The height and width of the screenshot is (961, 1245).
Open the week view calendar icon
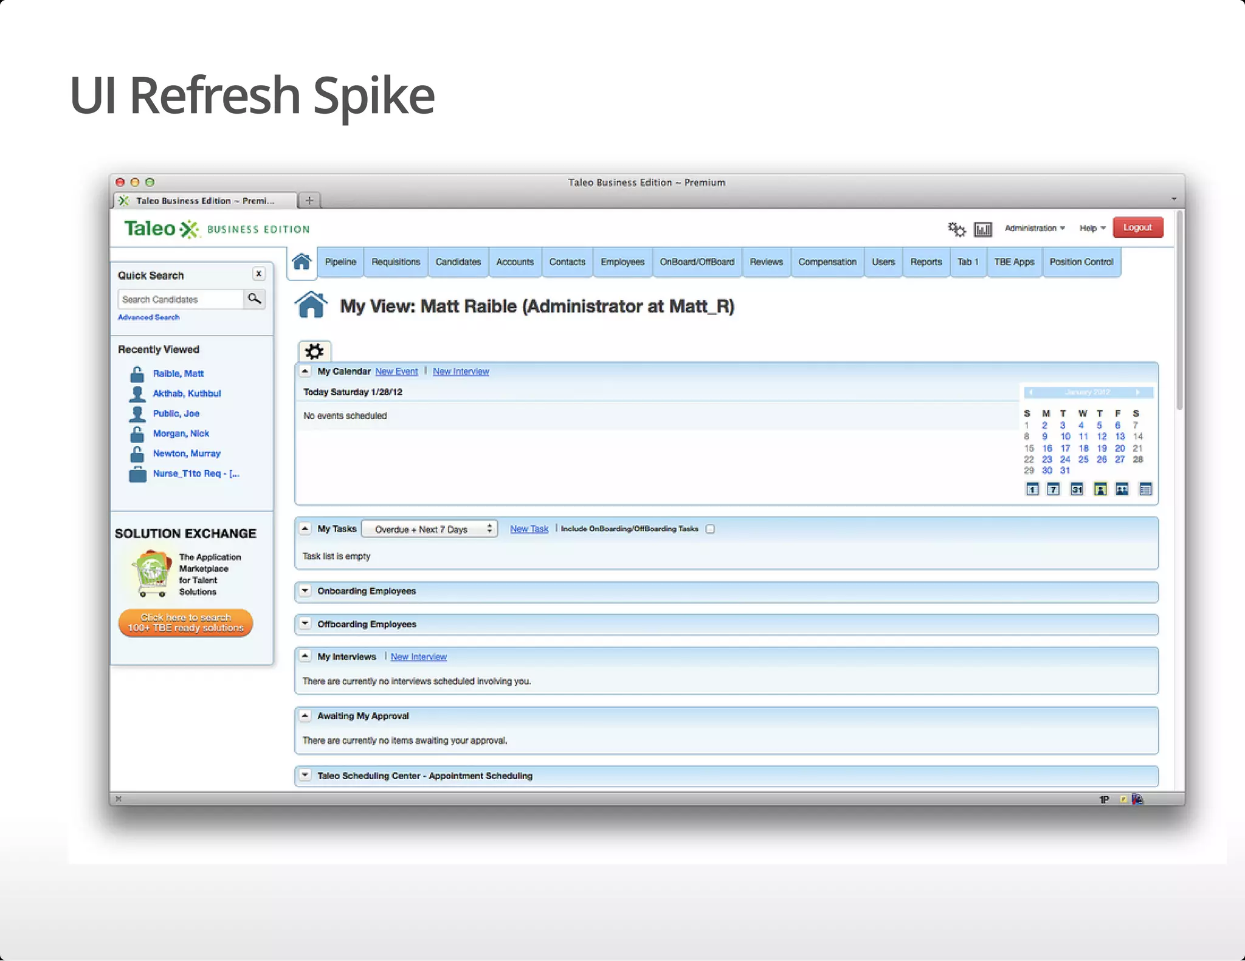tap(1054, 489)
